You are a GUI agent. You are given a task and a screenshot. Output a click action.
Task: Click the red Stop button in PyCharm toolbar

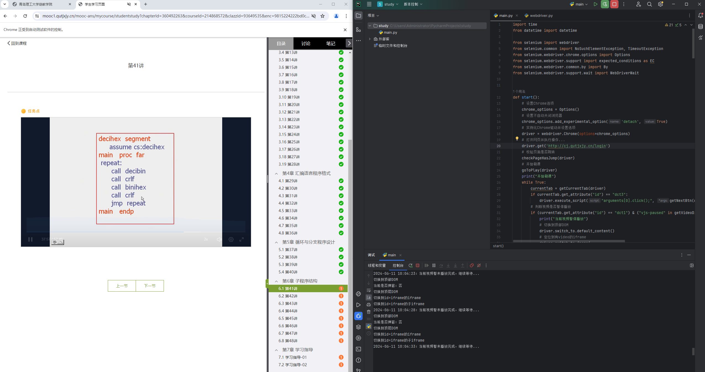click(x=614, y=4)
